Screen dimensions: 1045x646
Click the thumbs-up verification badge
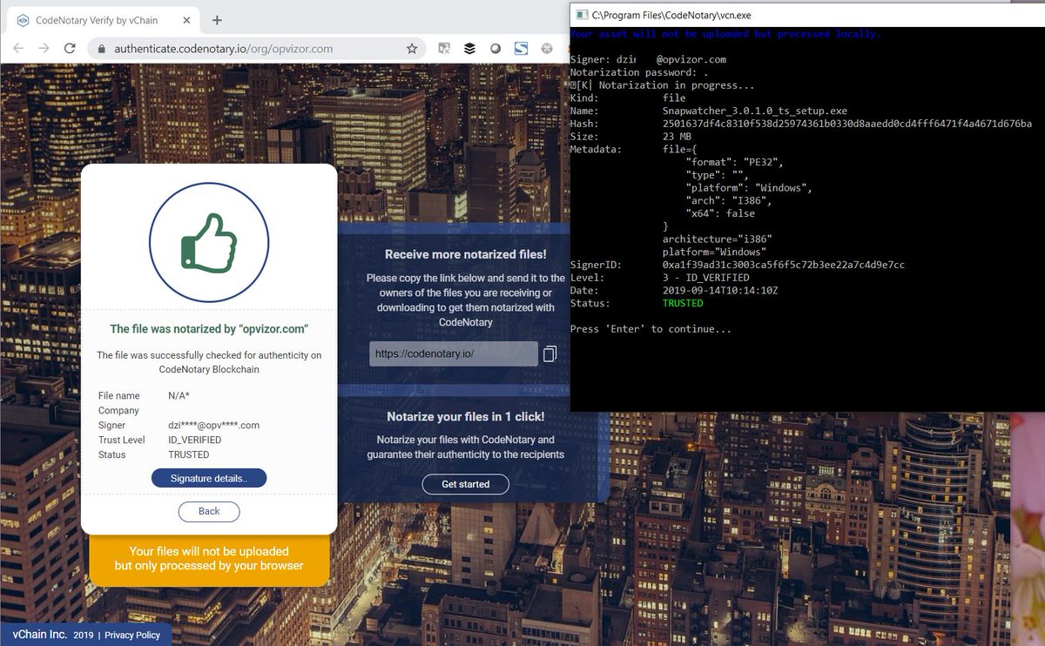pyautogui.click(x=209, y=243)
